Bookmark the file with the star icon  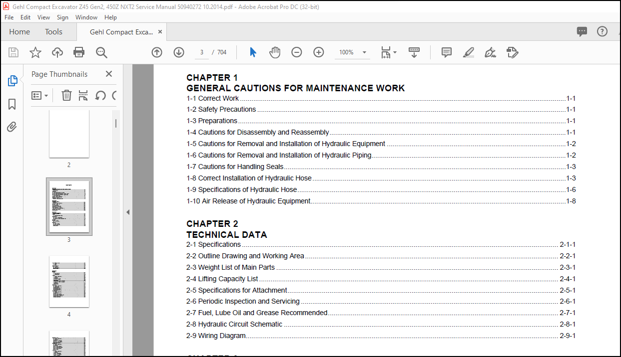35,52
